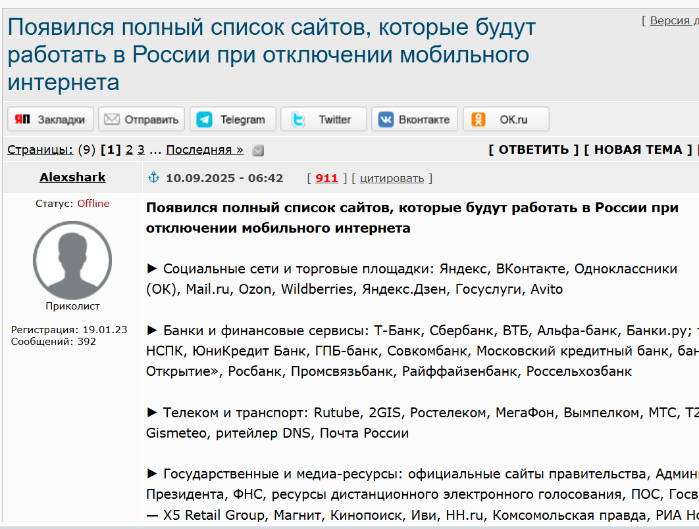This screenshot has height=529, width=699.
Task: Click the ОТВЕТИТЬ reply button
Action: click(x=534, y=149)
